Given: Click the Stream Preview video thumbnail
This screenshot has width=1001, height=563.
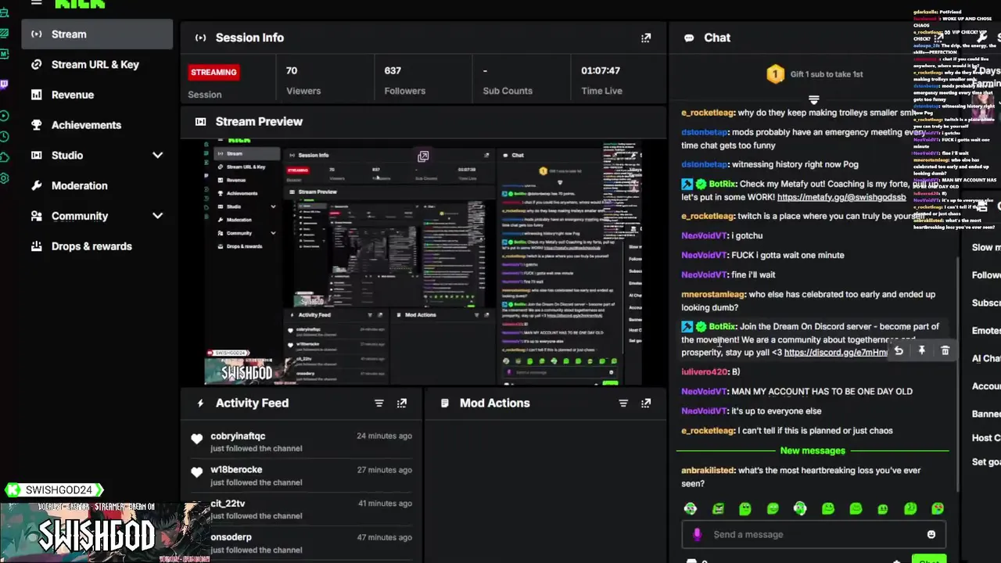Looking at the screenshot, I should pos(422,263).
